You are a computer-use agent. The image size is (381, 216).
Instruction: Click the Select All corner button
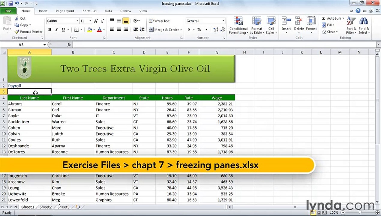point(4,52)
